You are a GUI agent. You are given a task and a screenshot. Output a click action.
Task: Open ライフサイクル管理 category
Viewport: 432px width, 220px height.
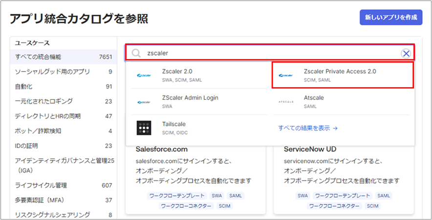click(x=64, y=185)
